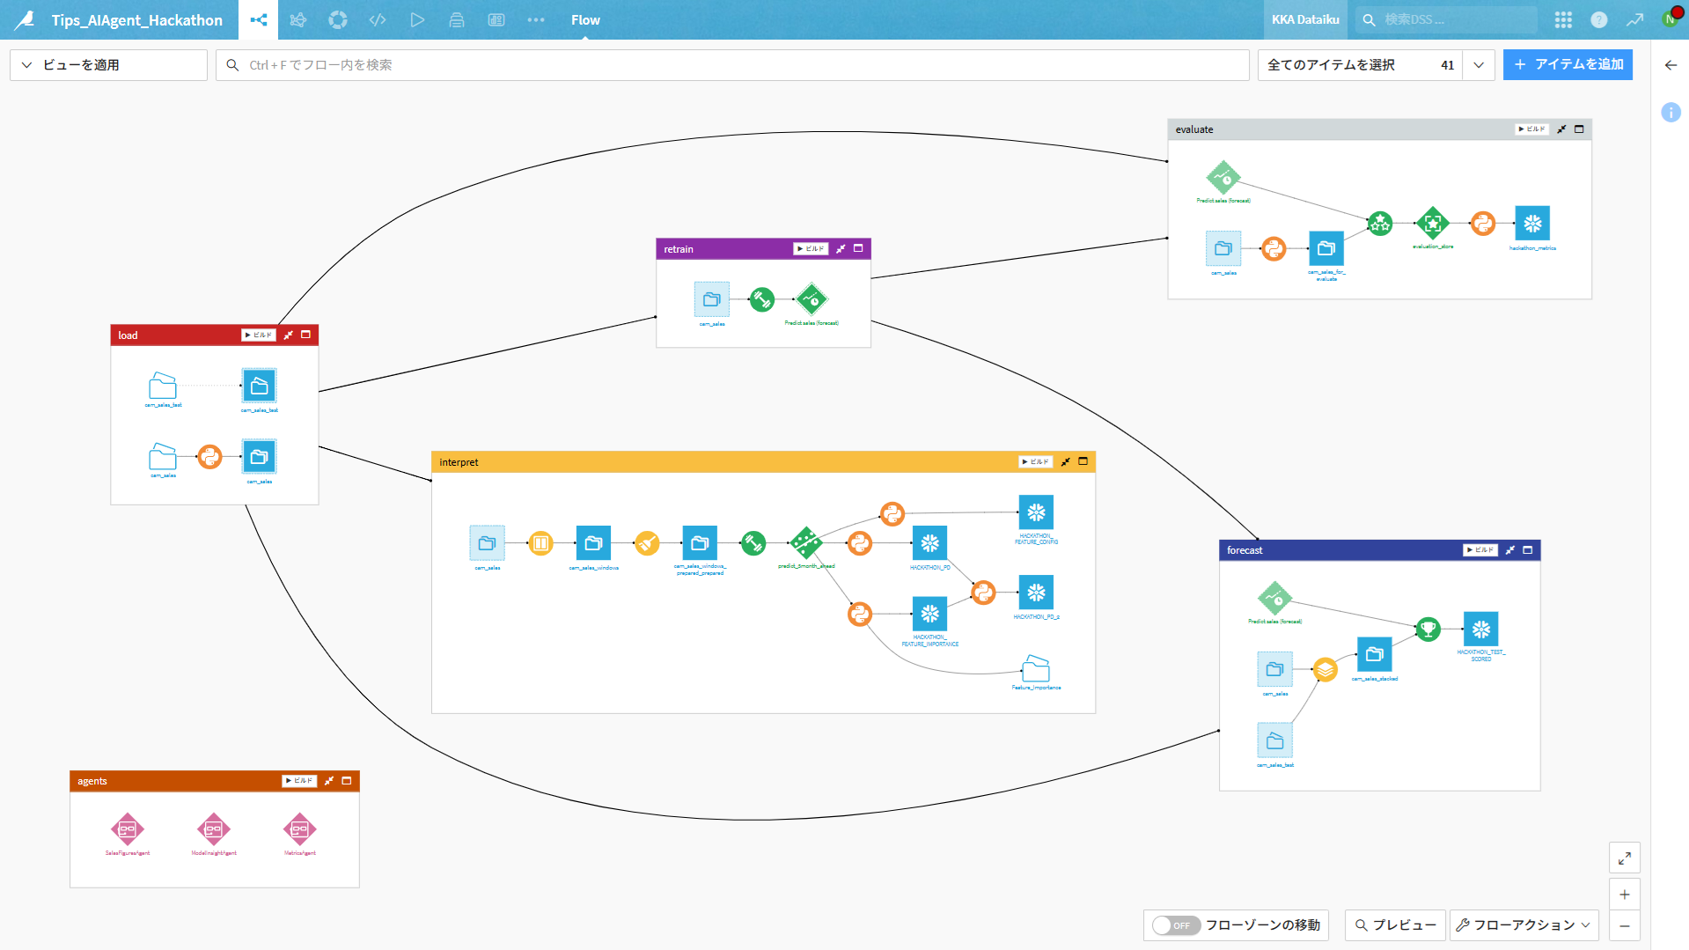Select the evaluation_store node
1689x950 pixels.
[1432, 224]
